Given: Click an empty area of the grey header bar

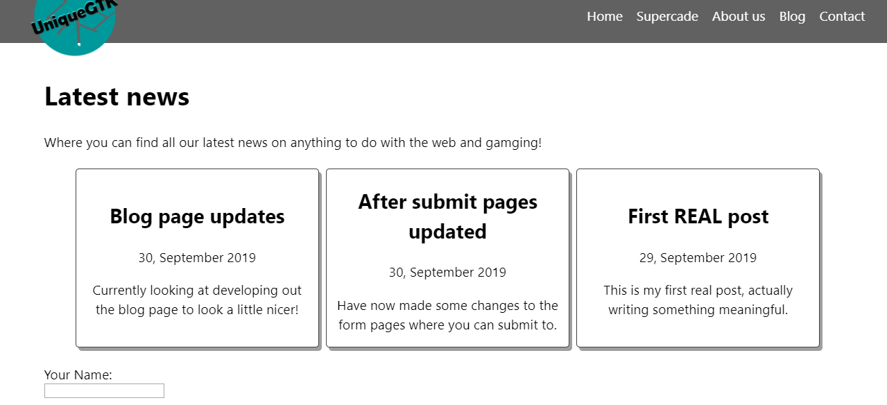Looking at the screenshot, I should coord(347,21).
